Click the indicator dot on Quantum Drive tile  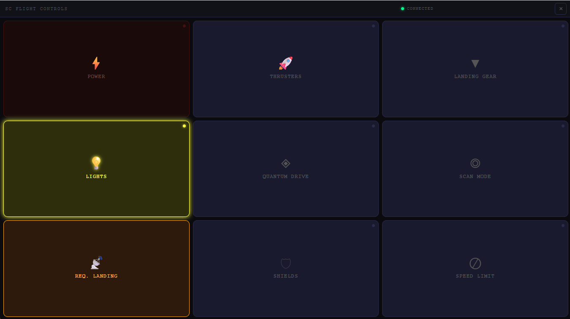point(373,126)
